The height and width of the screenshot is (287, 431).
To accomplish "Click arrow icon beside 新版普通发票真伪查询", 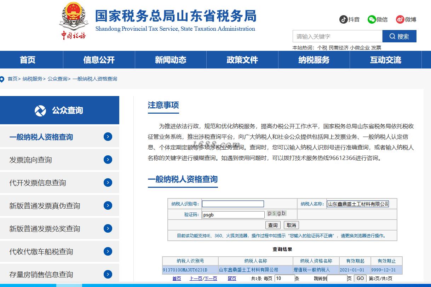I will [x=108, y=205].
